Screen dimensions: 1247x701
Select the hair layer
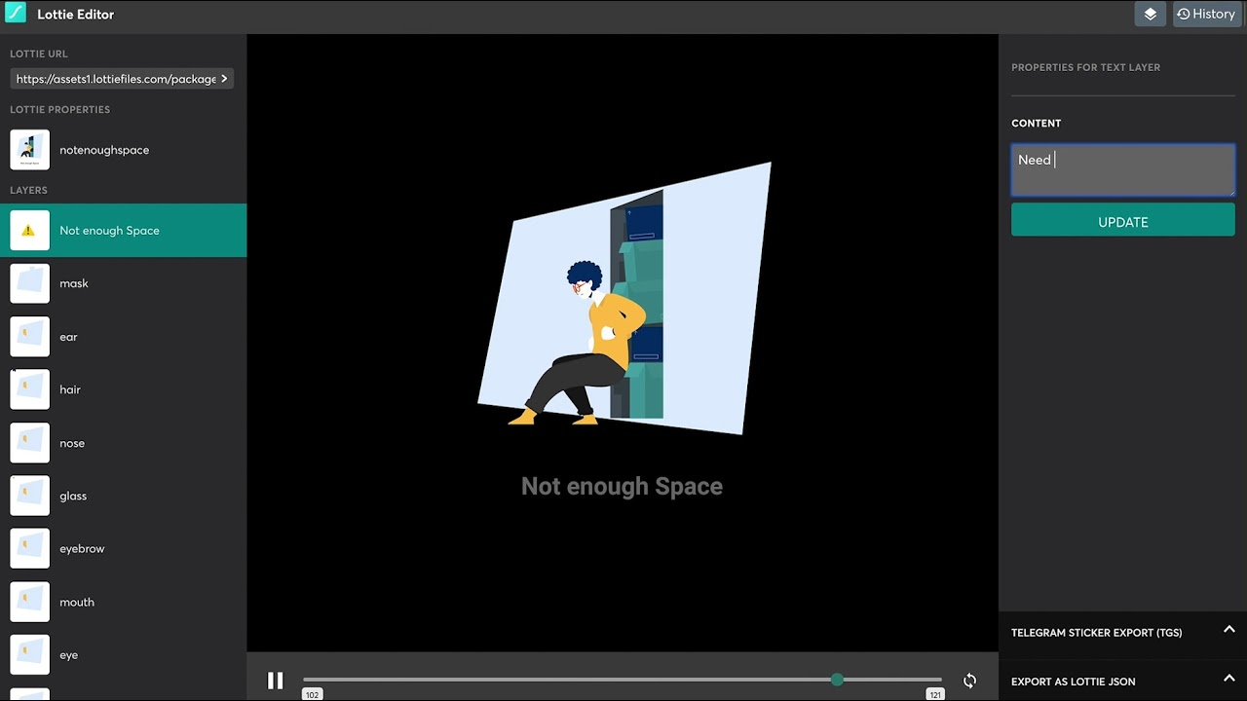123,389
